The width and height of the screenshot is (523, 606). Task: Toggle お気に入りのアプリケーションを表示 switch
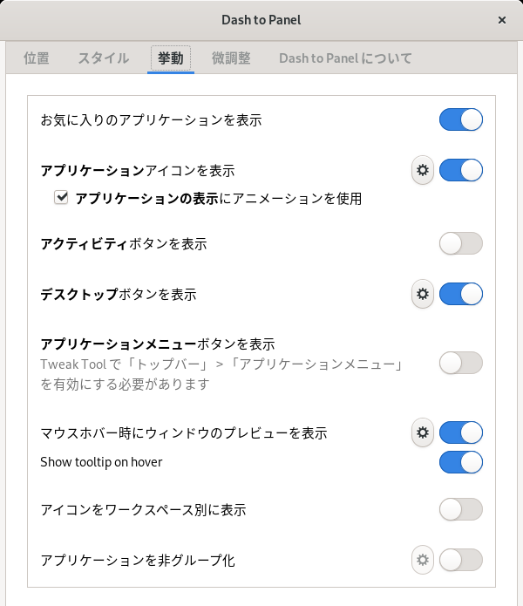click(461, 119)
